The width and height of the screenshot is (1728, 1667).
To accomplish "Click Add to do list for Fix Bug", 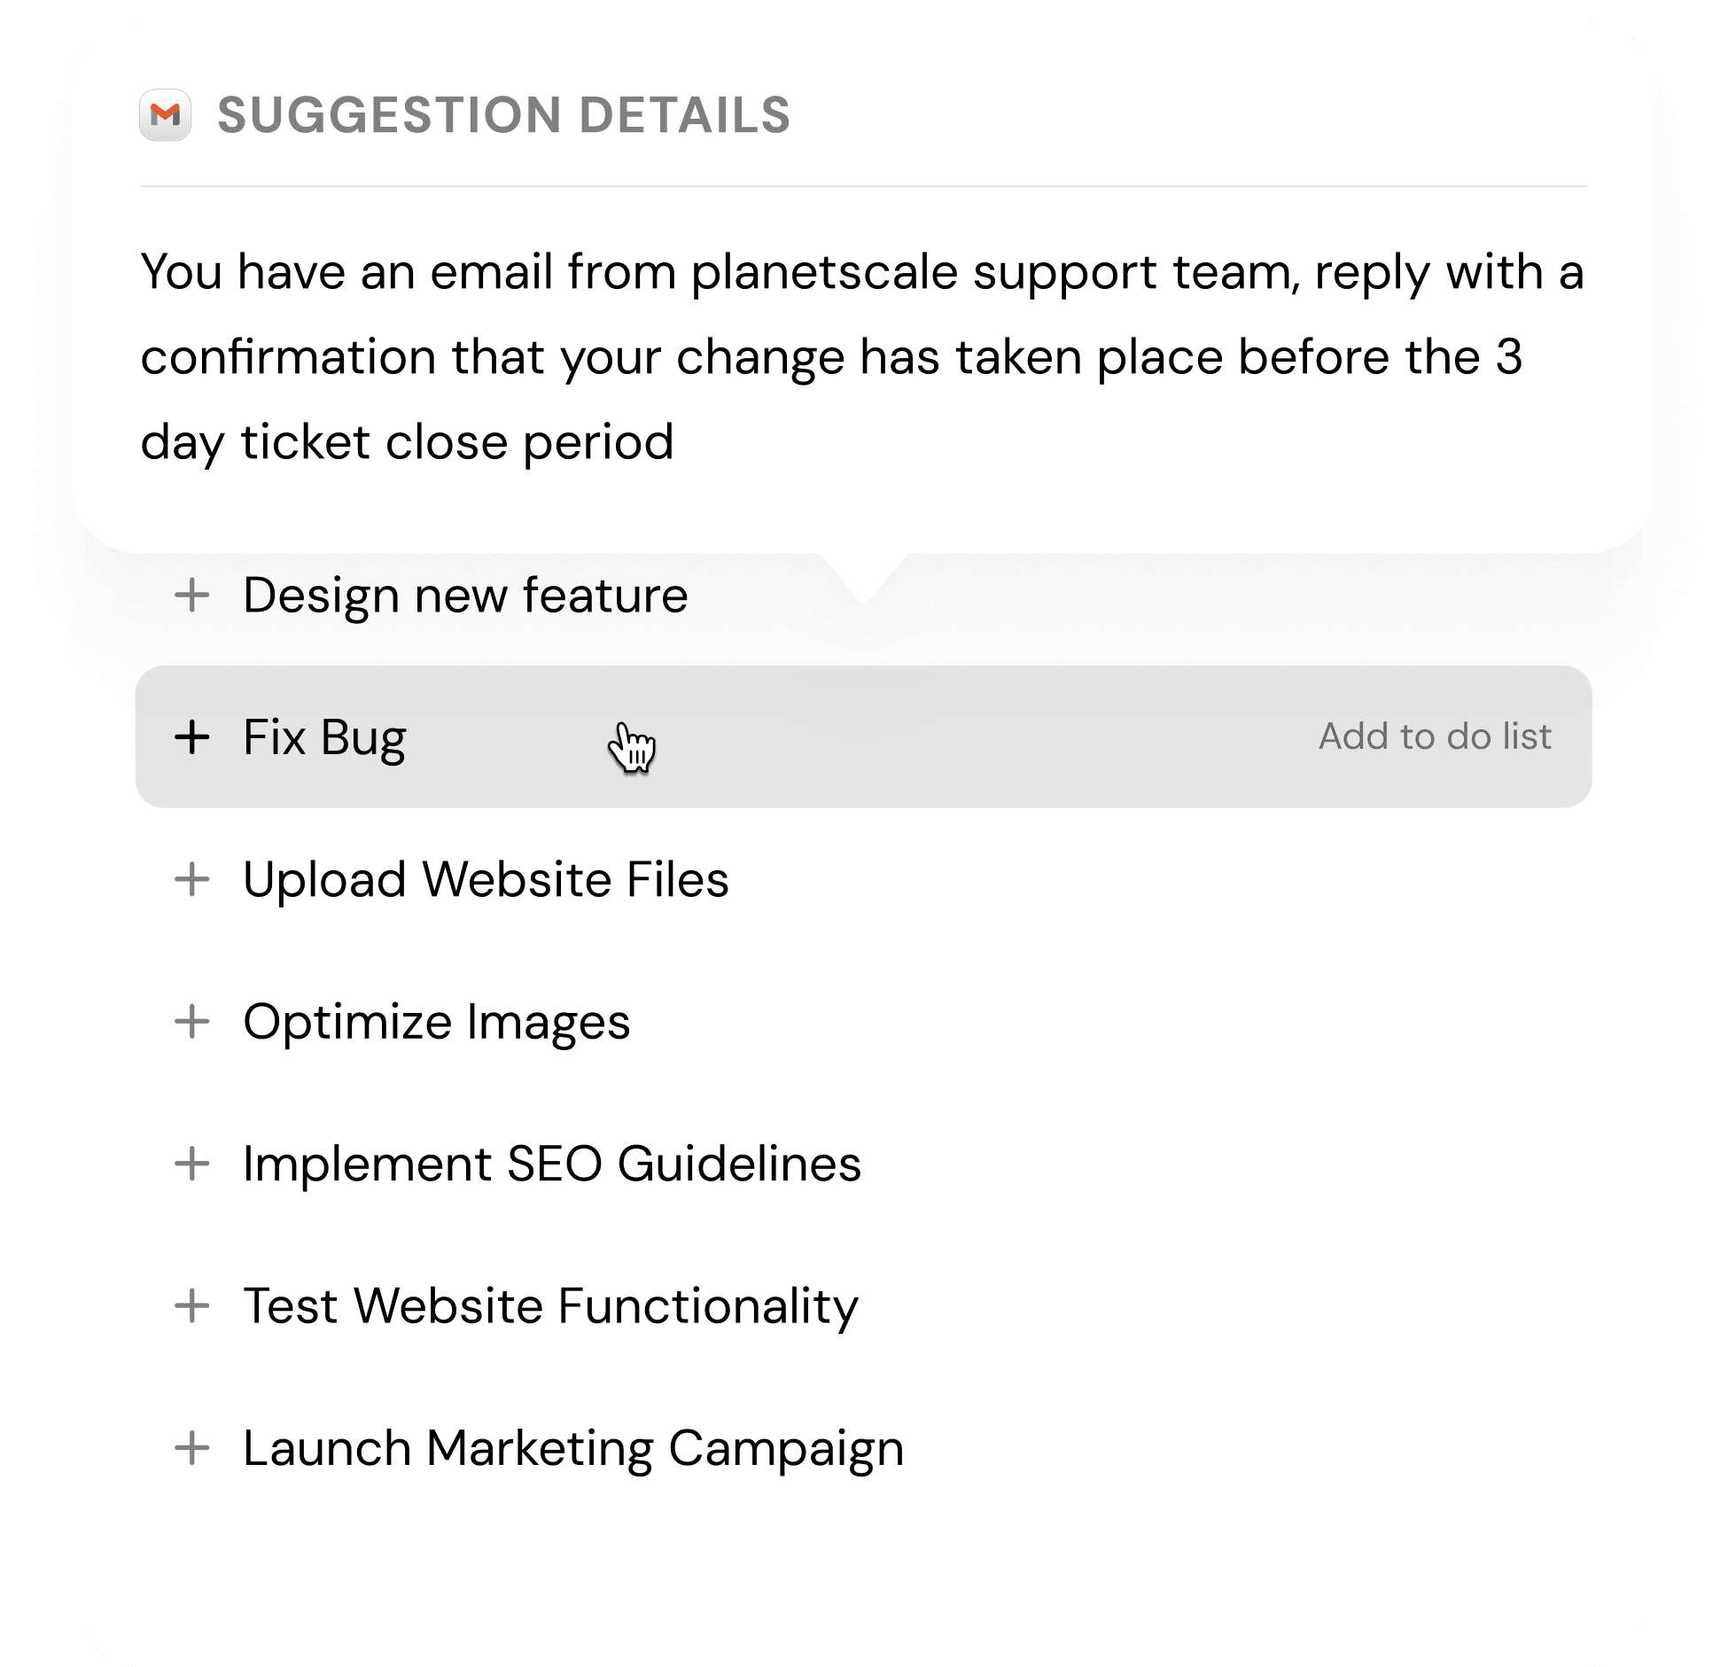I will (x=1434, y=736).
